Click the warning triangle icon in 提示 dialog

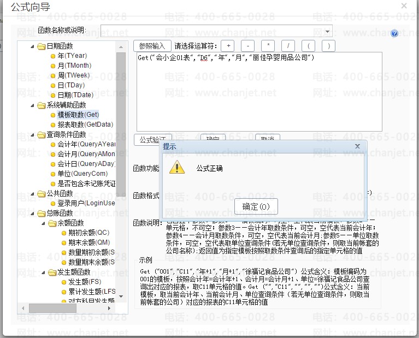coord(177,167)
